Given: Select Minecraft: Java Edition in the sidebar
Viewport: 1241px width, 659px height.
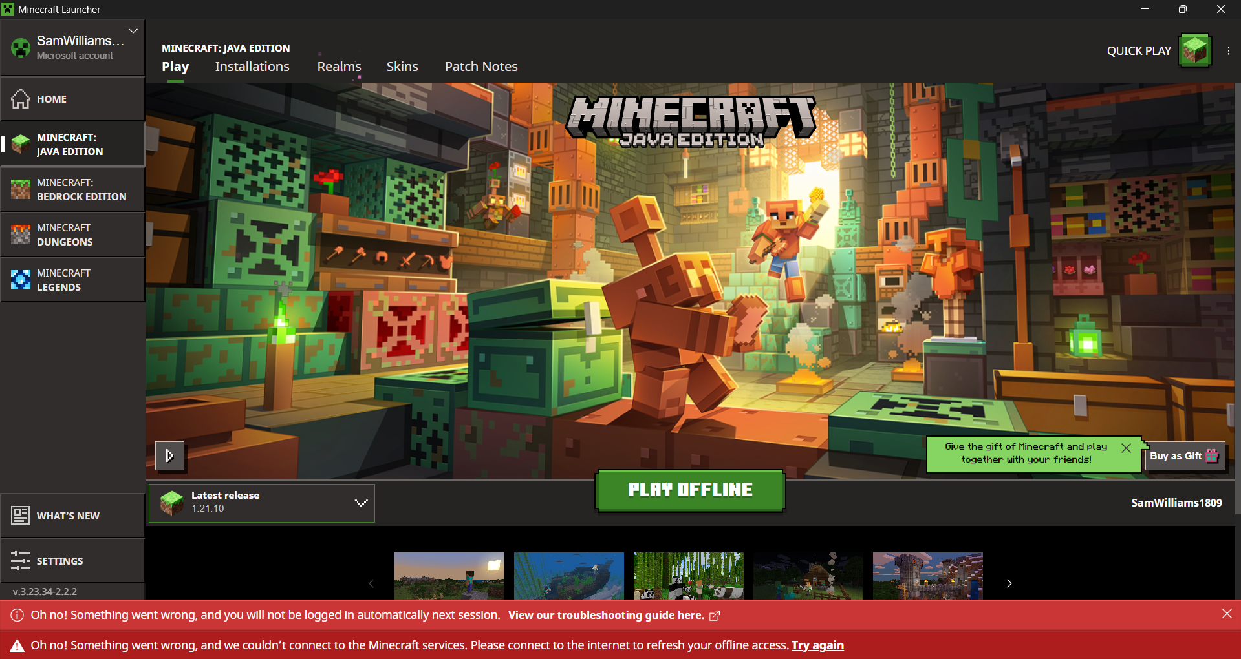Looking at the screenshot, I should (72, 144).
